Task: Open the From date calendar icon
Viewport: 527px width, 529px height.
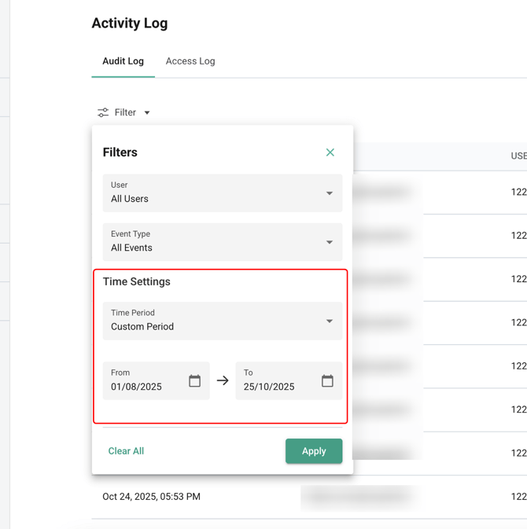Action: (195, 381)
